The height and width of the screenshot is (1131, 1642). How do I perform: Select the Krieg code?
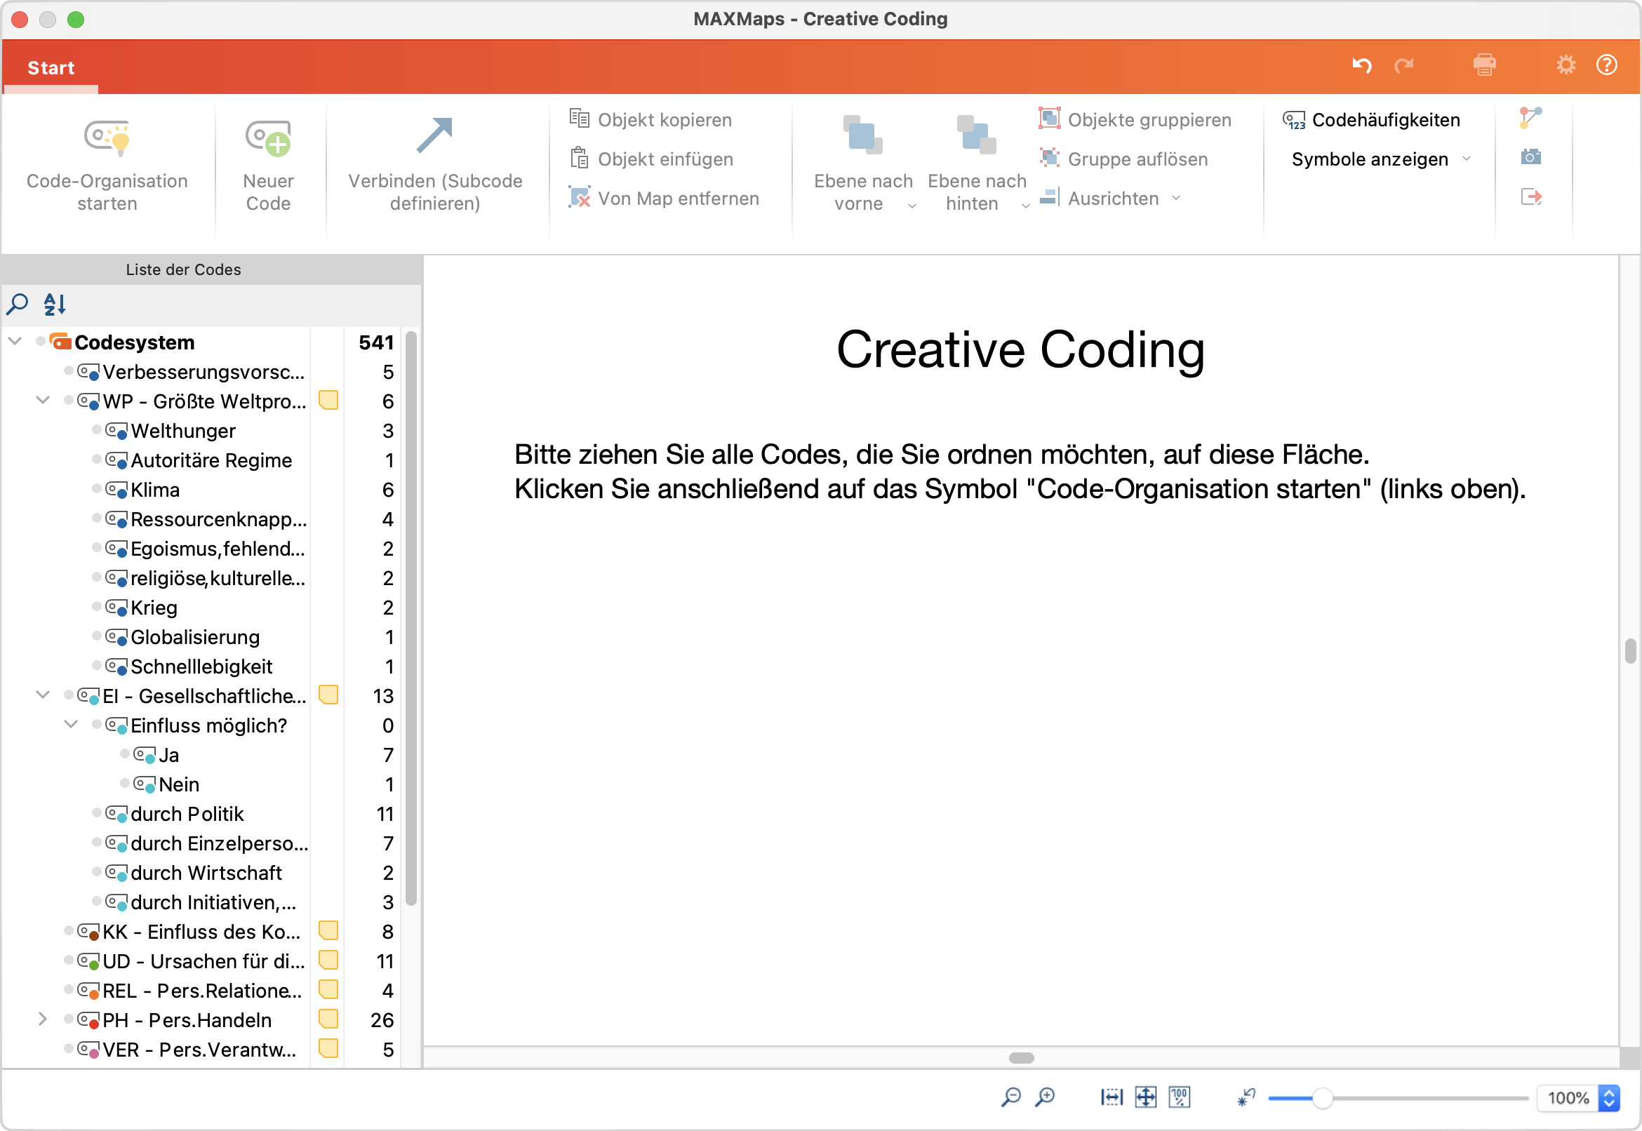[x=154, y=608]
